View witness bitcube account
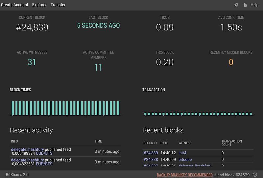Screen dimensions: 263x178 (185, 159)
